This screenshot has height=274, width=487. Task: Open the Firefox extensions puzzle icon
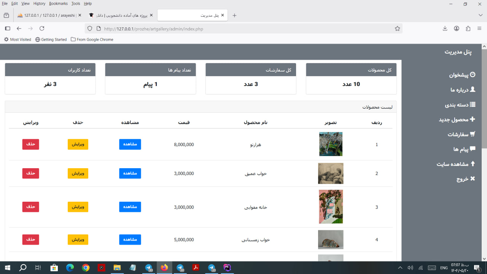pyautogui.click(x=468, y=29)
